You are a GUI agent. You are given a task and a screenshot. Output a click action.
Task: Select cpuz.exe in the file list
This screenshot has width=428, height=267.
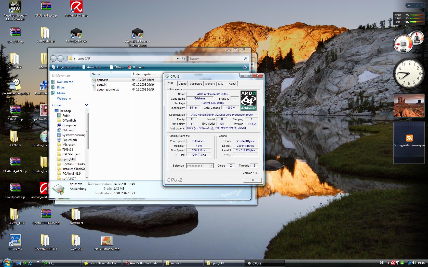click(102, 80)
